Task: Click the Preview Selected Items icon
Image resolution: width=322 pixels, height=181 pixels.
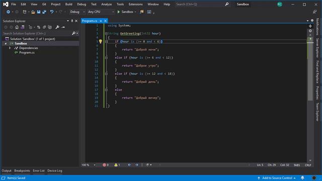Action: [x=63, y=27]
